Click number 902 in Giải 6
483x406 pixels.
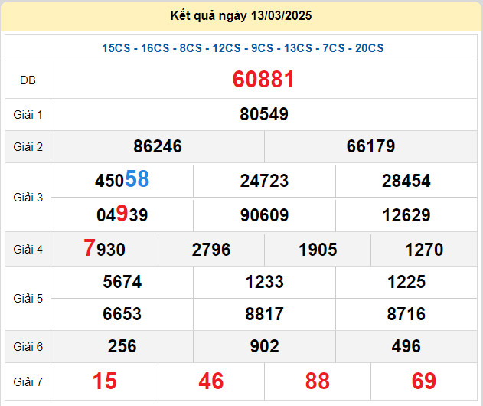click(264, 346)
